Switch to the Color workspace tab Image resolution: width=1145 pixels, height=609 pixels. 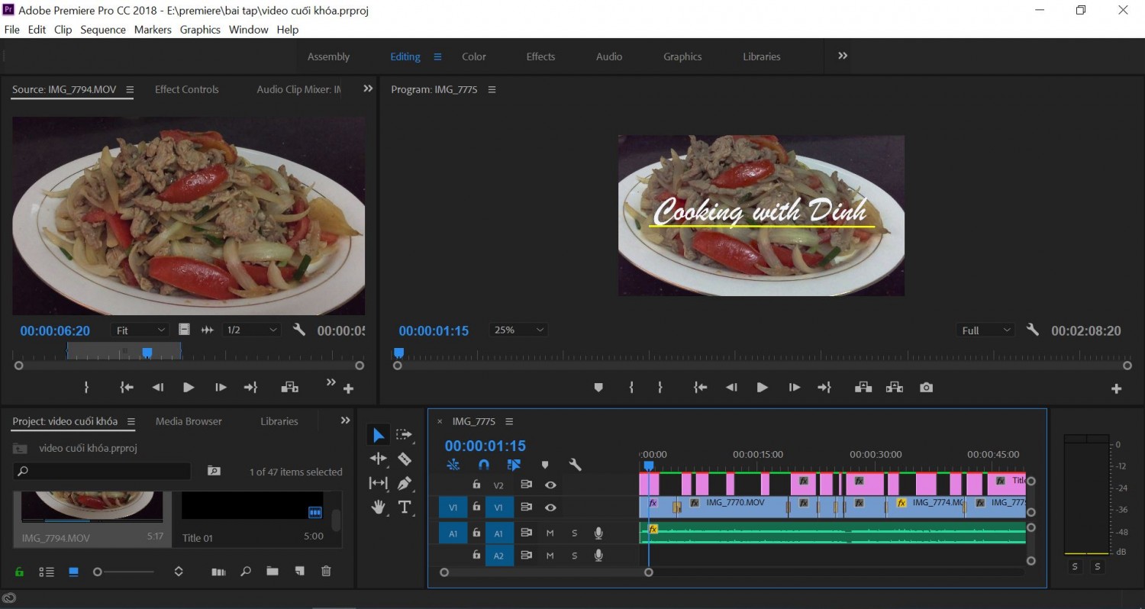tap(474, 56)
